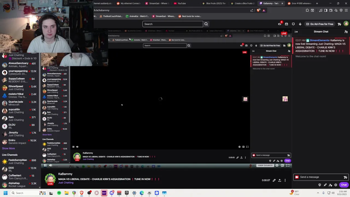Image resolution: width=350 pixels, height=197 pixels.
Task: Switch to the My ethernet Connect tab
Action: tap(129, 3)
